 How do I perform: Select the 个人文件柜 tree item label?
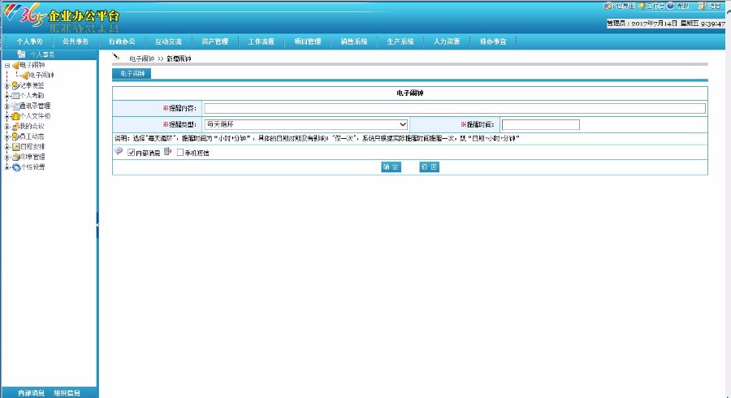35,116
